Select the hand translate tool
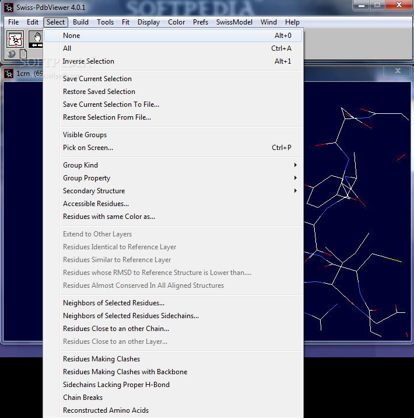 click(36, 40)
